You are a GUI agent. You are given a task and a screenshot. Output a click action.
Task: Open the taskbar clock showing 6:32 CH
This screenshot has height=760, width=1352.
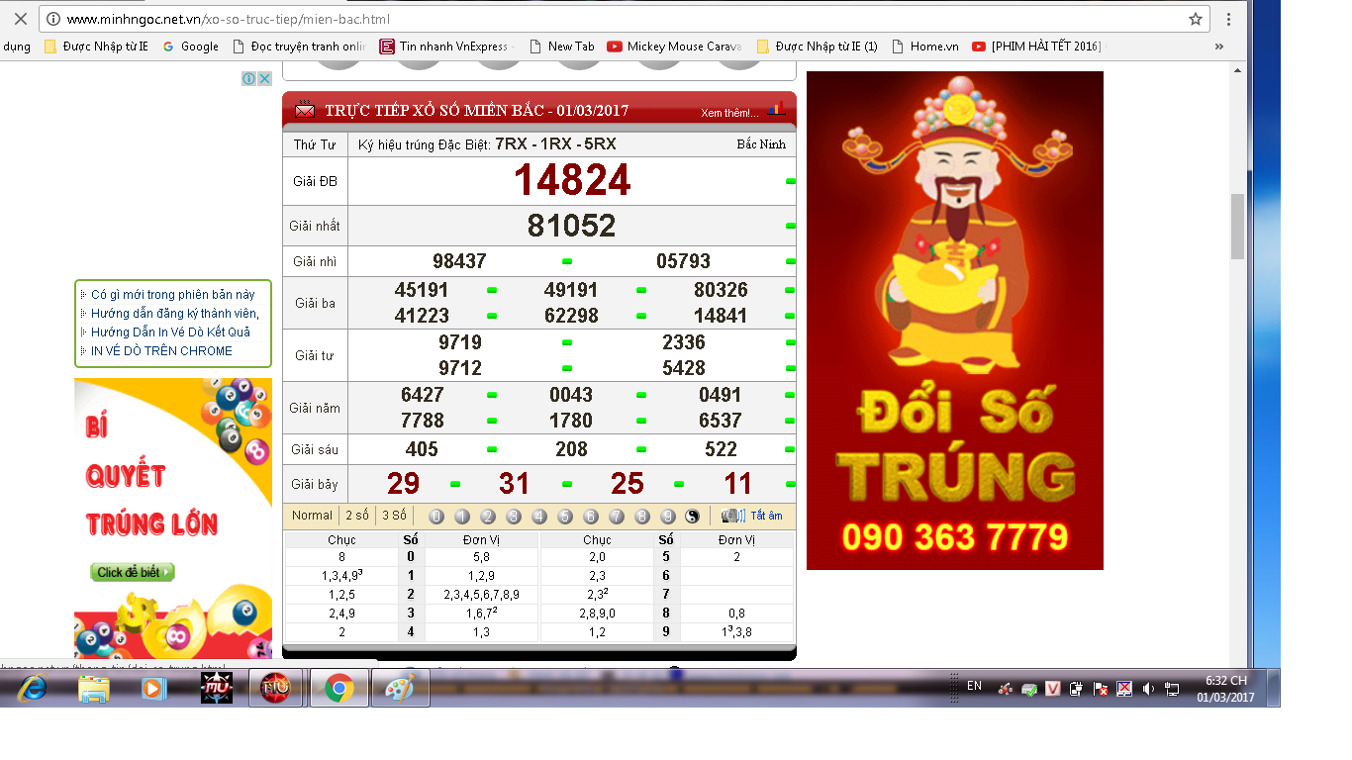[1225, 689]
